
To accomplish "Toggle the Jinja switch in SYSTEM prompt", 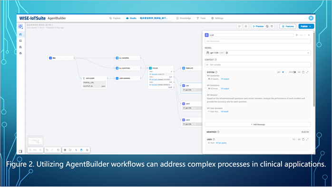I will (x=294, y=72).
